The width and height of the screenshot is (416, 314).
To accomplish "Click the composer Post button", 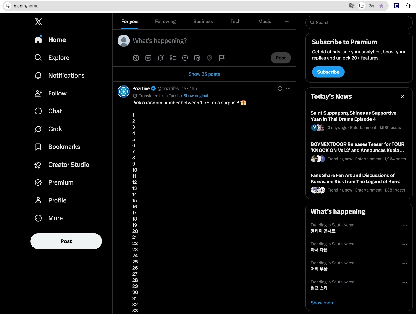I will click(281, 58).
